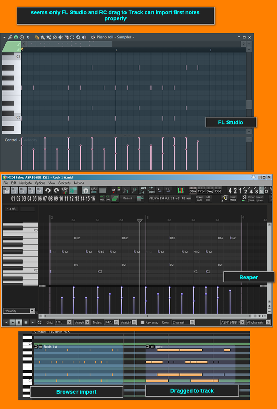This screenshot has width=277, height=409.
Task: Select the zoom magnifier tool in FL Studio
Action: tap(78, 37)
